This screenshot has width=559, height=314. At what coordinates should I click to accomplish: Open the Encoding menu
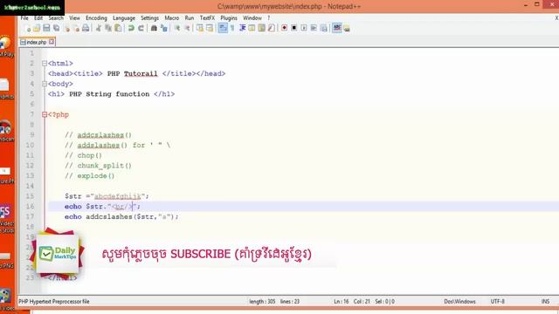click(x=96, y=17)
